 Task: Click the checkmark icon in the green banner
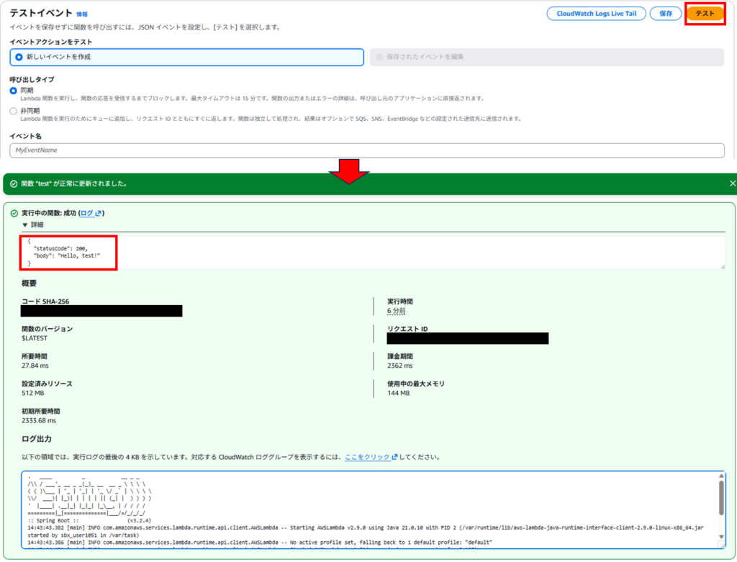pos(14,183)
